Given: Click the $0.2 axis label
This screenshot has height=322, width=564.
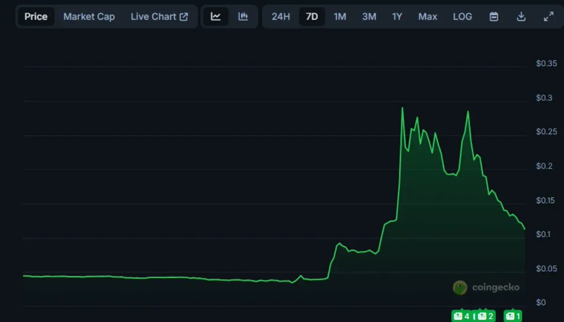Looking at the screenshot, I should pos(545,166).
